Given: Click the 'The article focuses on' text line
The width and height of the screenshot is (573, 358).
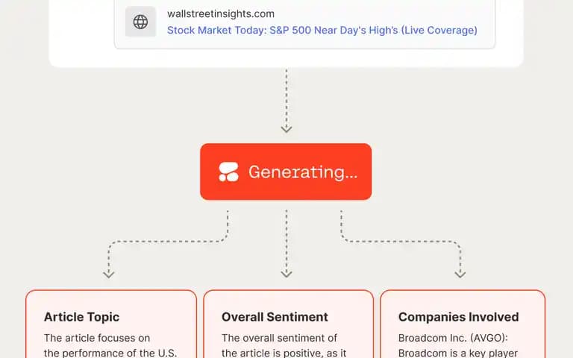Looking at the screenshot, I should click(x=97, y=338).
